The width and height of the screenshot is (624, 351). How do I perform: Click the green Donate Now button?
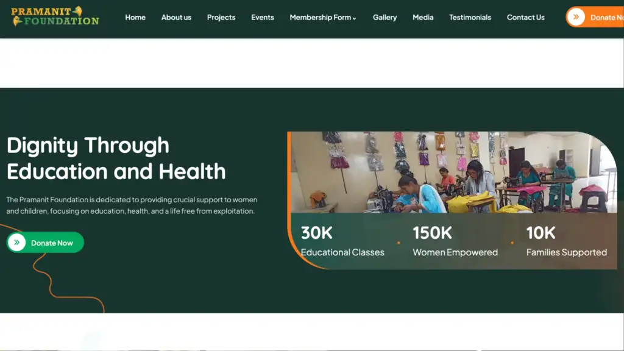pyautogui.click(x=44, y=242)
